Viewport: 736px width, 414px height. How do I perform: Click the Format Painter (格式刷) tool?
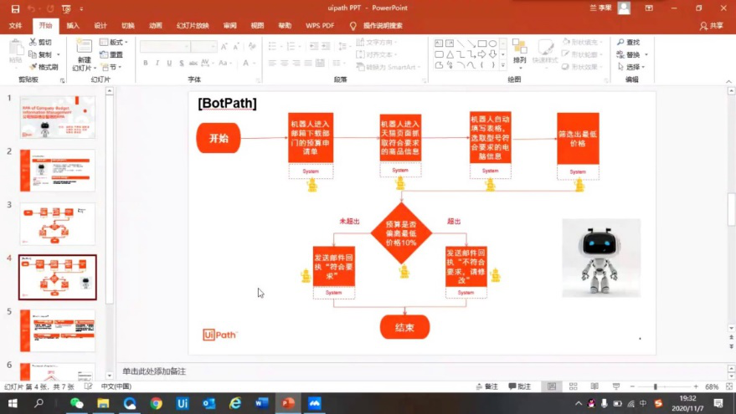click(44, 67)
